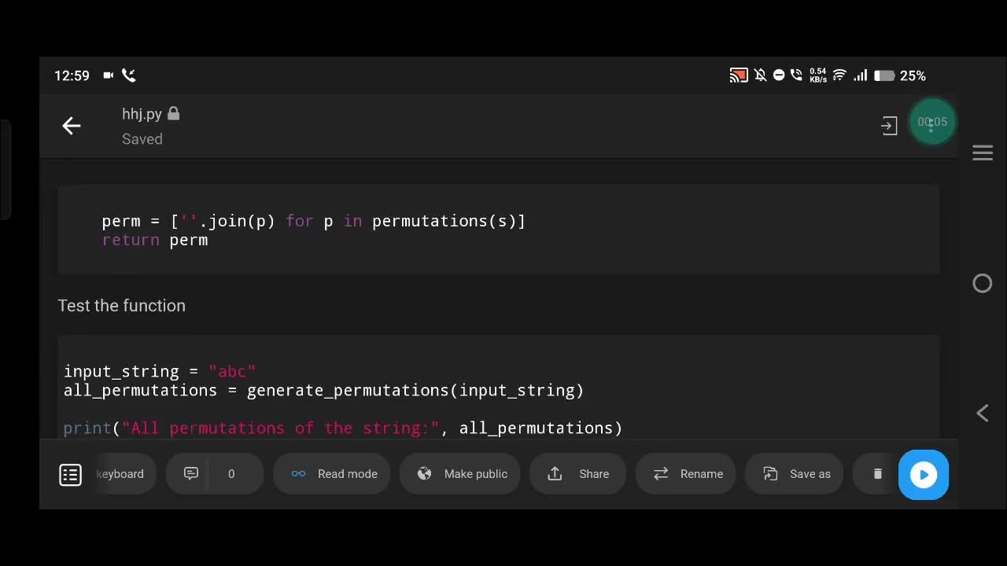Open the Share options
1007x566 pixels.
(578, 473)
